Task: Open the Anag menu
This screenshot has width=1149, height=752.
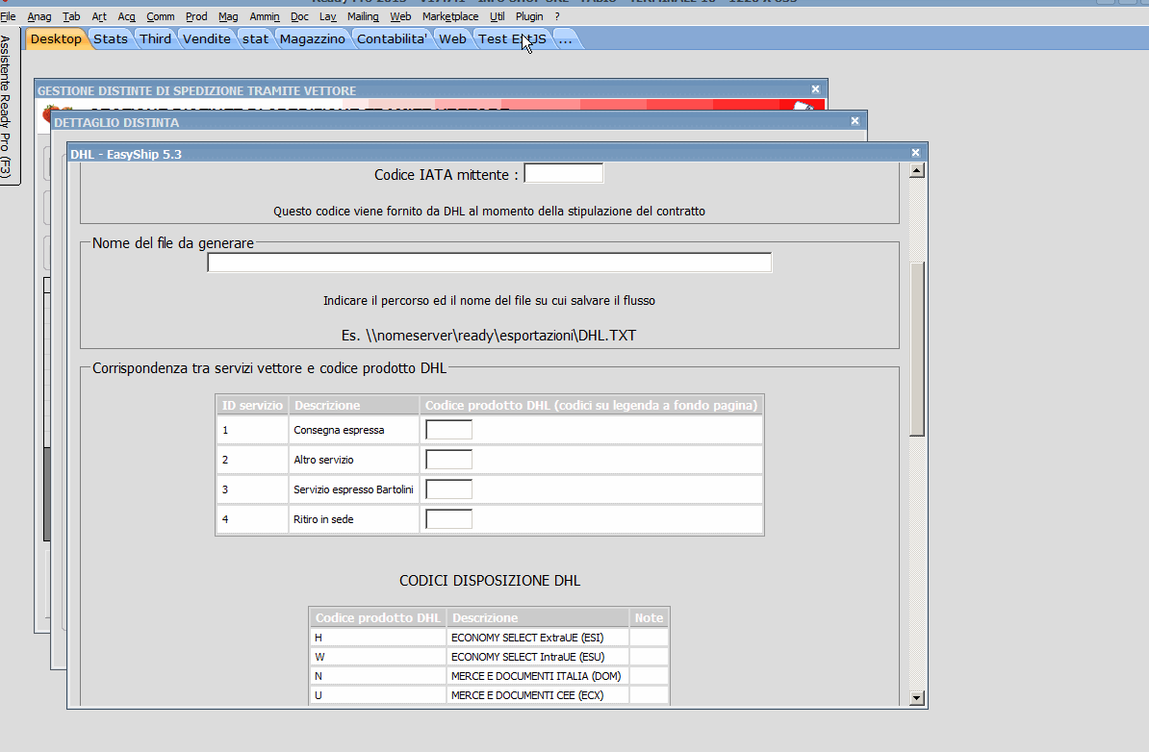Action: (39, 16)
